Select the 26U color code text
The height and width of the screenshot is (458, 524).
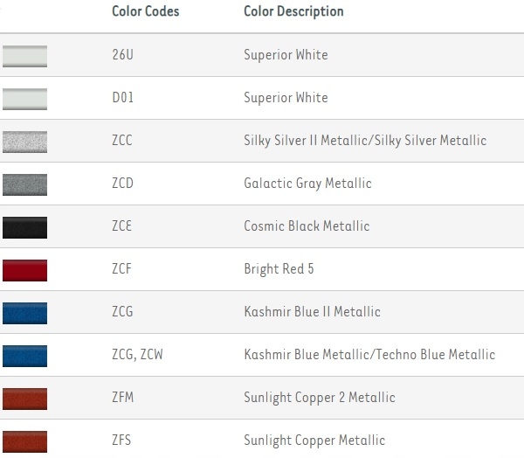[x=122, y=55]
